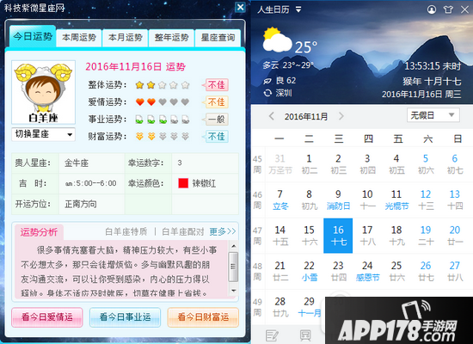The height and width of the screenshot is (344, 473).
Task: Click week 45周 label
Action: tap(257, 164)
